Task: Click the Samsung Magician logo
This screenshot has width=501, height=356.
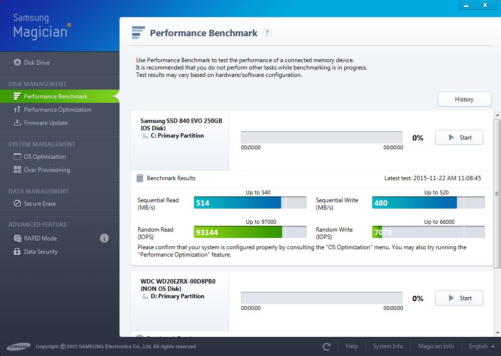Action: (42, 26)
